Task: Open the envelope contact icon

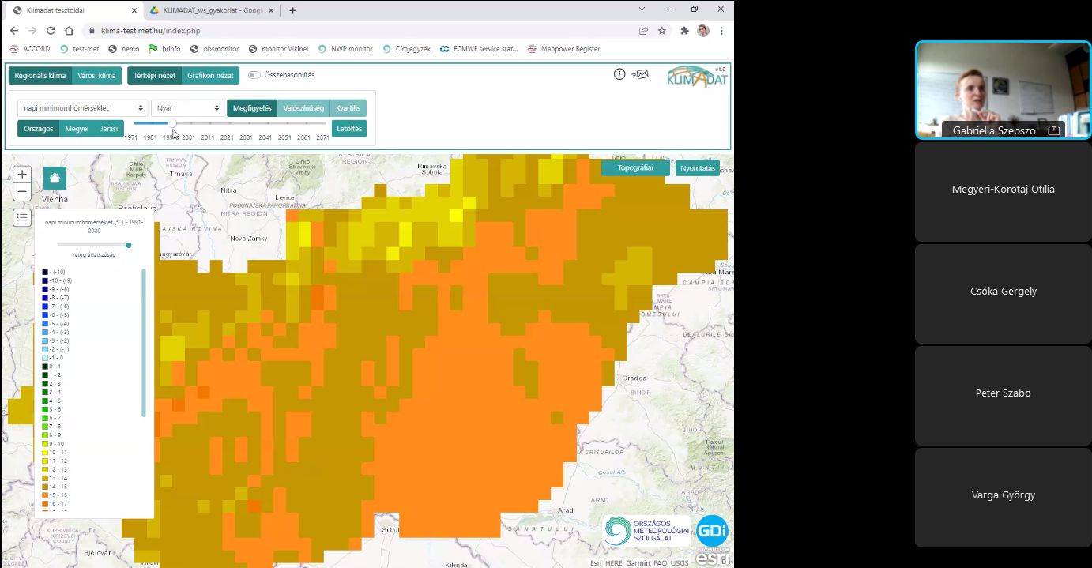Action: [641, 74]
